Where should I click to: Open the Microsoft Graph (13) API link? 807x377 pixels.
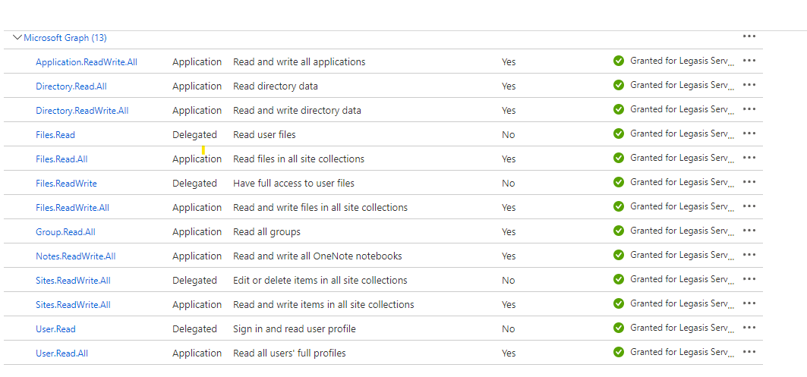(x=65, y=38)
